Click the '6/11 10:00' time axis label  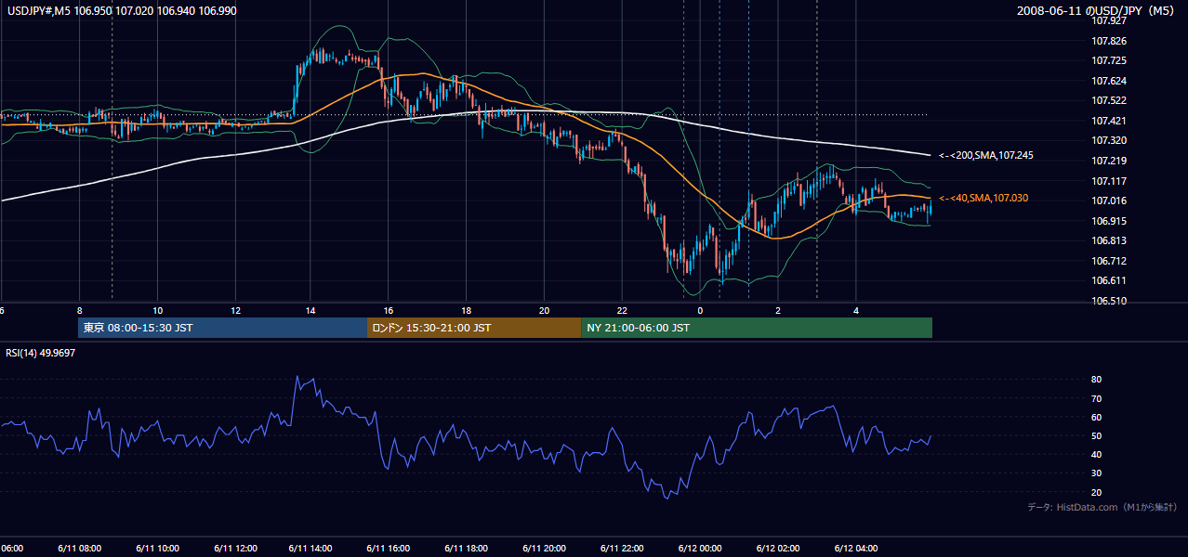coord(158,549)
